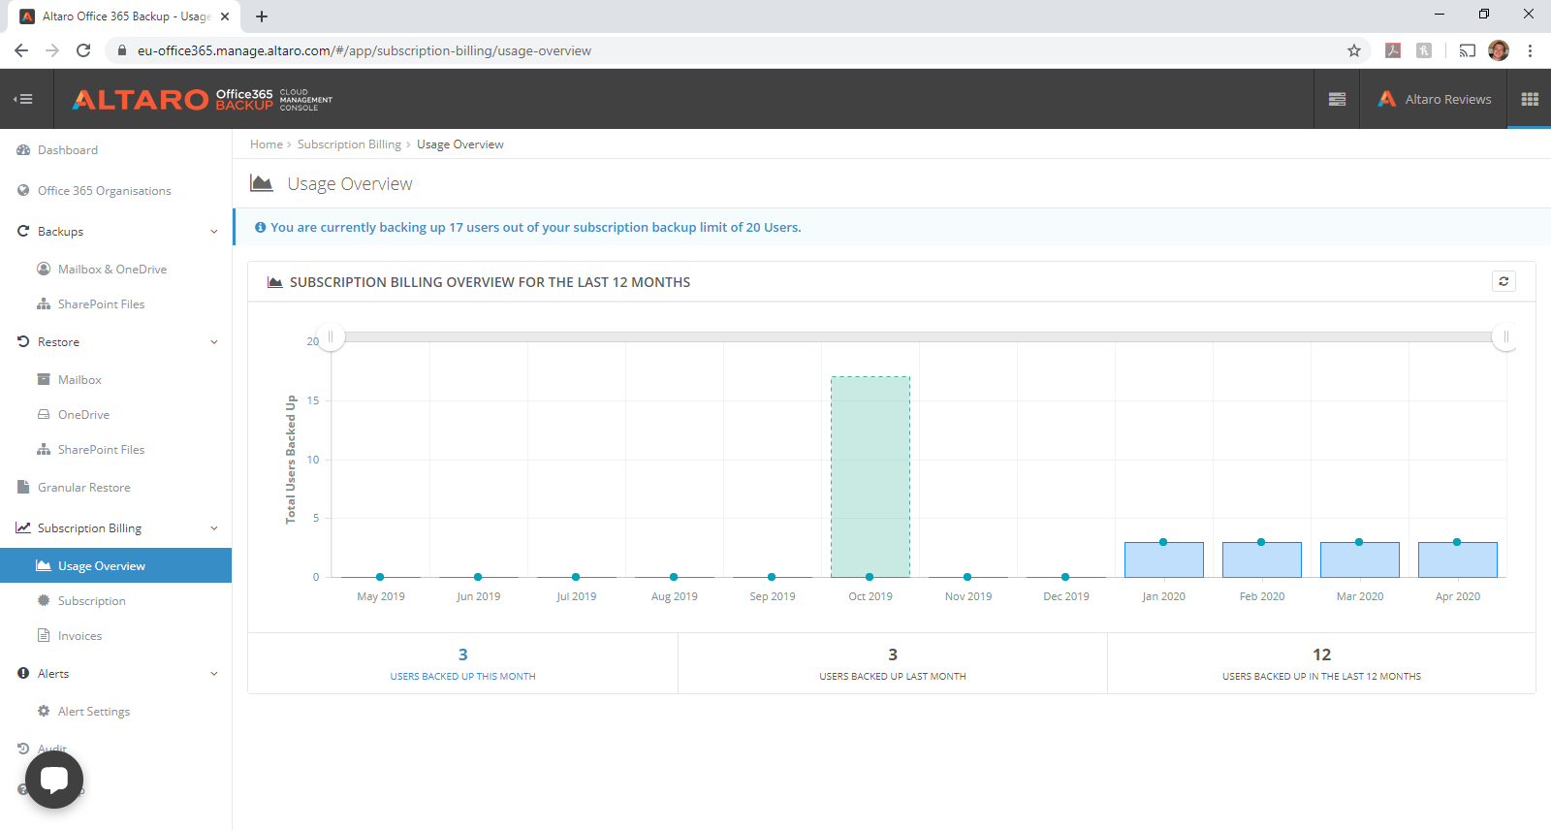Bookmark this page with the star icon
The height and width of the screenshot is (830, 1551).
1354,50
